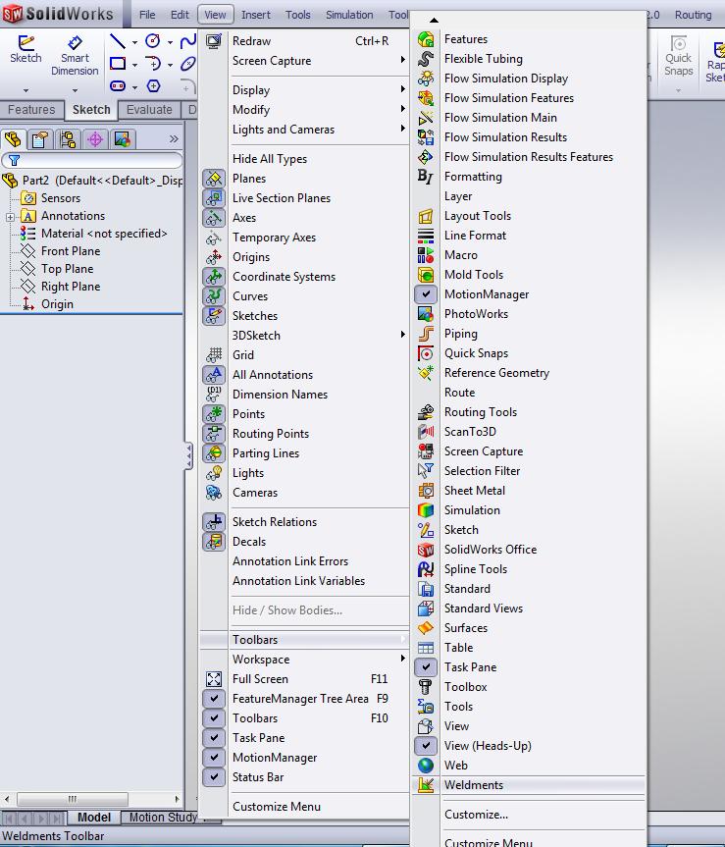Uncheck View (Heads-Up) toolbar

coord(426,746)
